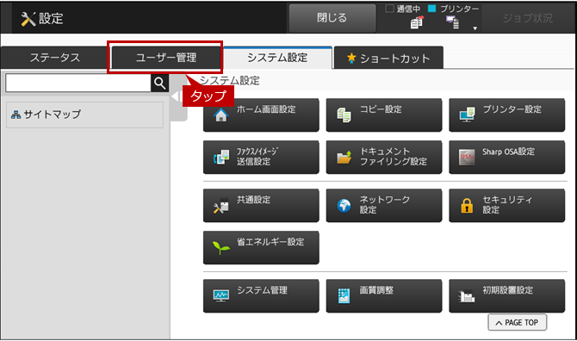Click the 設定 wrench icon in header

pyautogui.click(x=28, y=19)
